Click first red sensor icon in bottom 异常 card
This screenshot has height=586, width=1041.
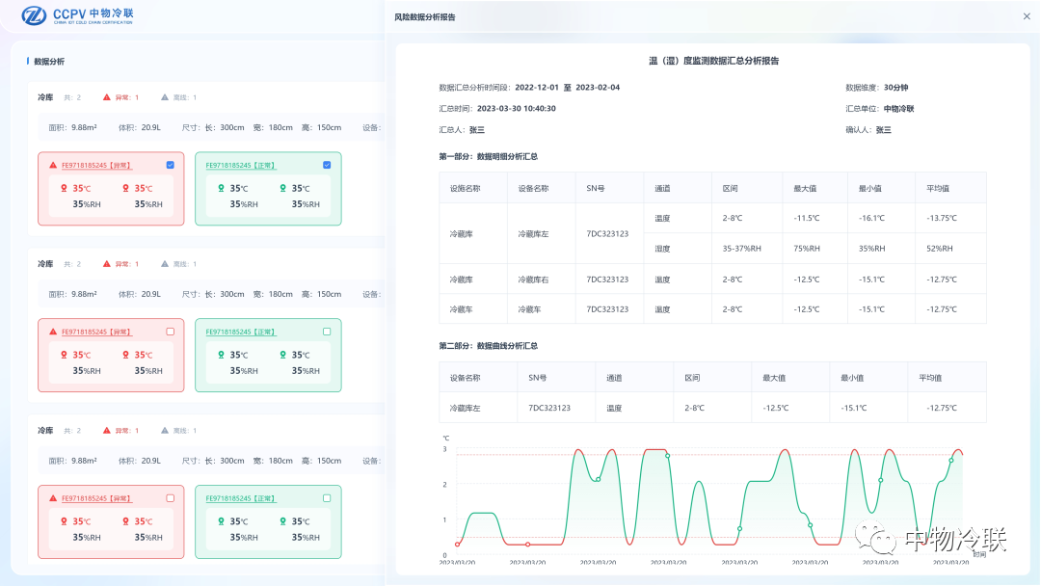tap(64, 521)
